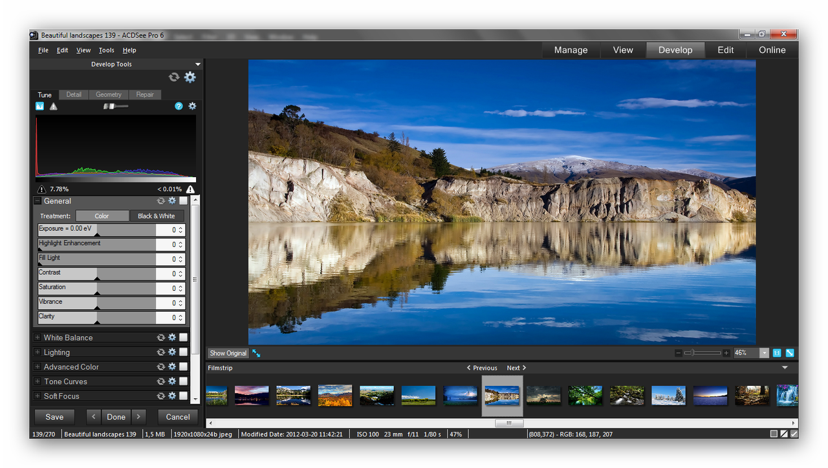Image resolution: width=828 pixels, height=468 pixels.
Task: Go to Previous image in the filmstrip
Action: tap(482, 368)
